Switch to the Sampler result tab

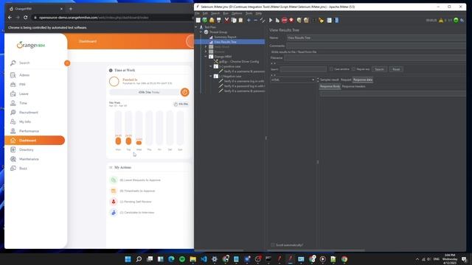330,80
